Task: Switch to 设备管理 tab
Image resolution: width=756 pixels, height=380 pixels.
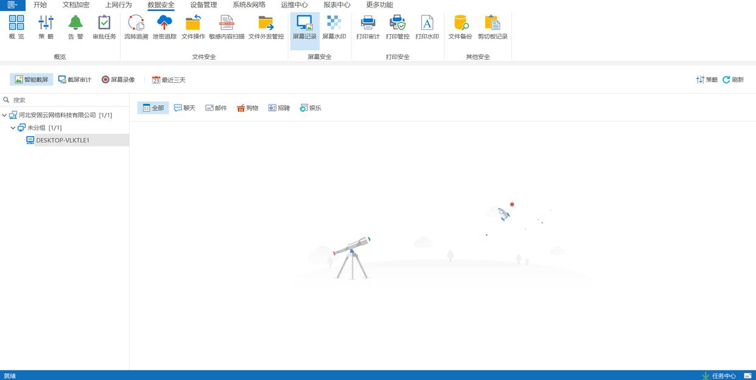Action: tap(203, 5)
